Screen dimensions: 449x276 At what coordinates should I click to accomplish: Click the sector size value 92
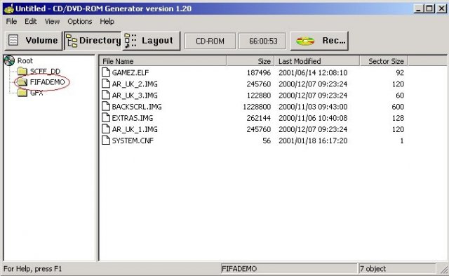pos(400,72)
